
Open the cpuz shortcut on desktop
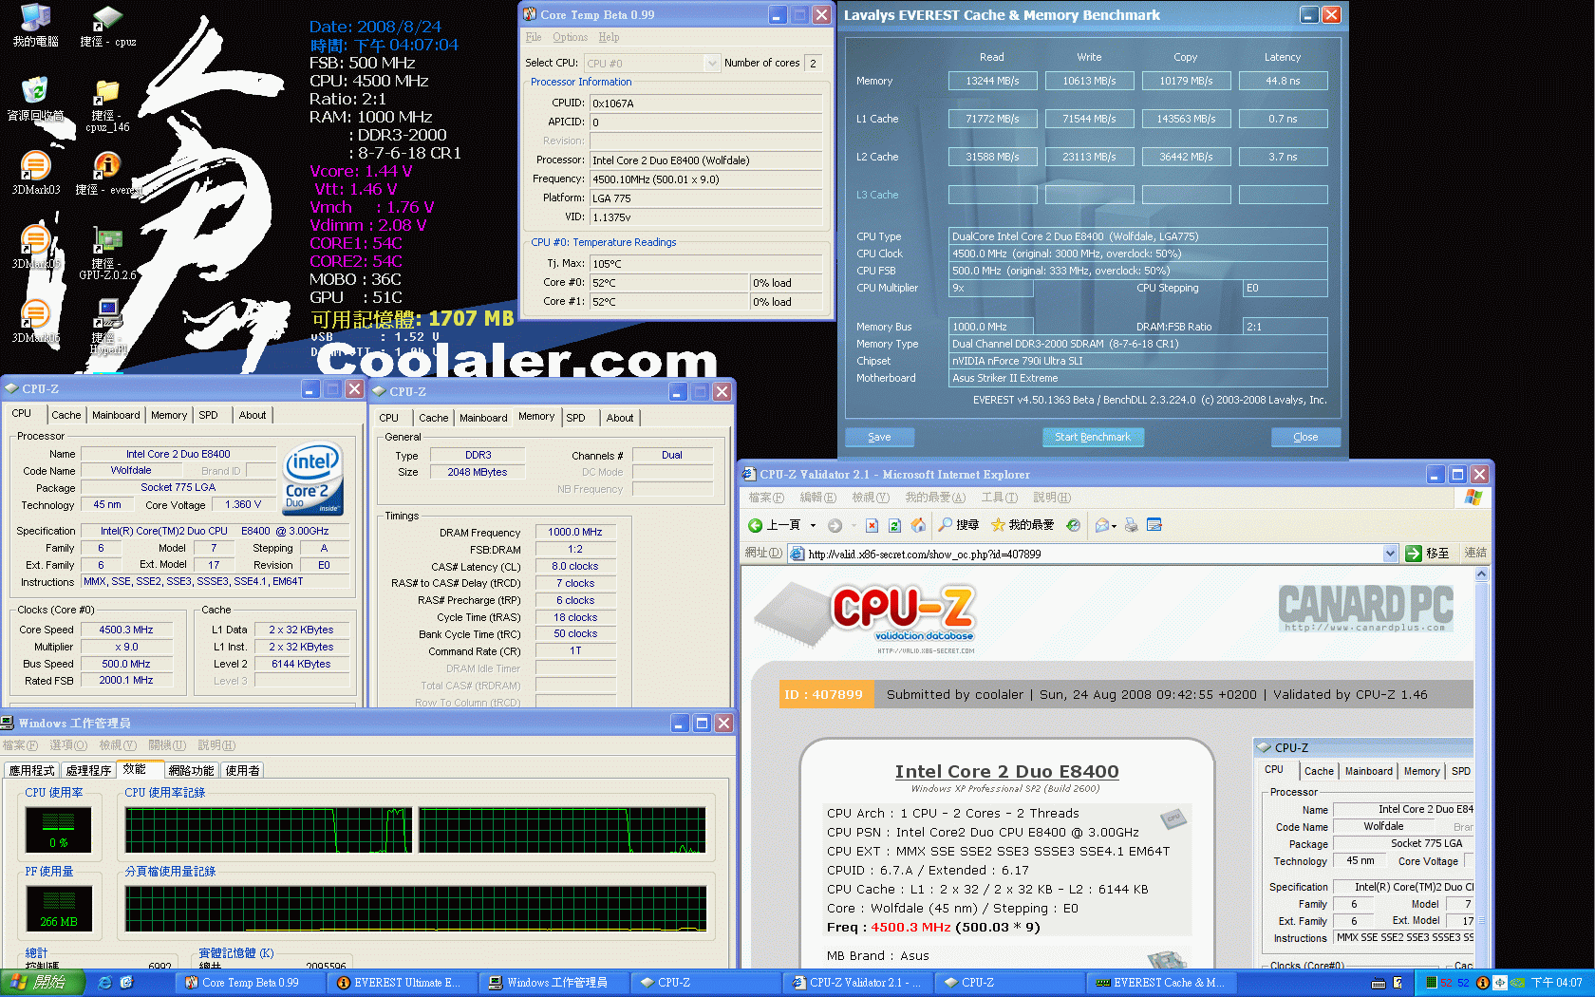[x=107, y=26]
